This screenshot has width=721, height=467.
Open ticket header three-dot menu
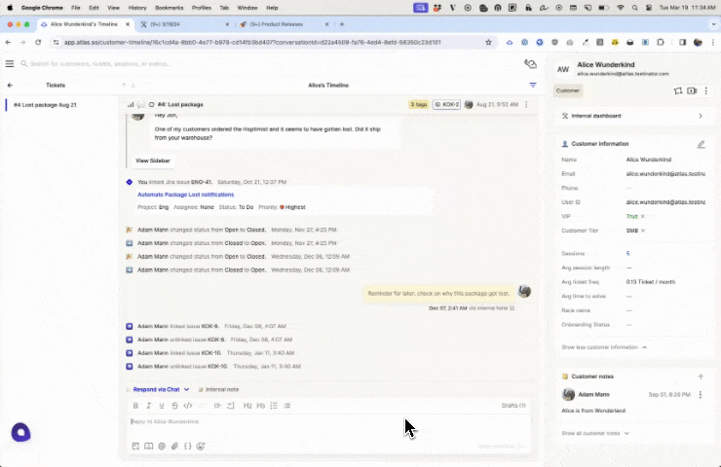point(526,104)
